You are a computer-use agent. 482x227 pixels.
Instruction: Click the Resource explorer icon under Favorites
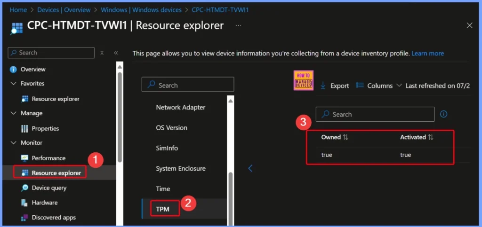tap(25, 99)
